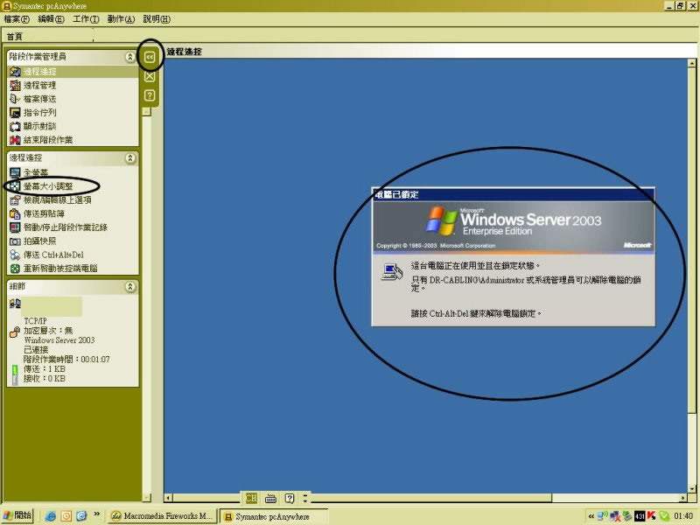The width and height of the screenshot is (700, 525).
Task: Click the left panel scroll-down arrow
Action: pyautogui.click(x=146, y=497)
